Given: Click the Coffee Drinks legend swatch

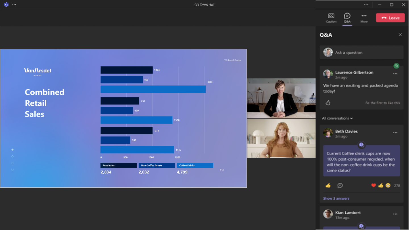Looking at the screenshot, I should coord(195,165).
